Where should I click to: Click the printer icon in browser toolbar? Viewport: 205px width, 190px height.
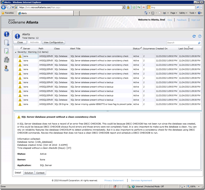164,13
